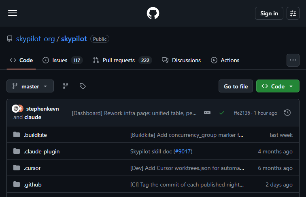
Task: Click the '1 hour ago' commit time
Action: pos(266,113)
